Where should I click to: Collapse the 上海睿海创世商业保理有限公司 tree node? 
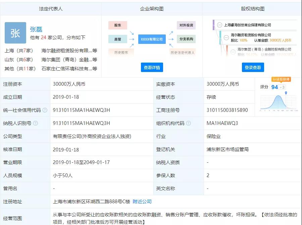pos(220,24)
